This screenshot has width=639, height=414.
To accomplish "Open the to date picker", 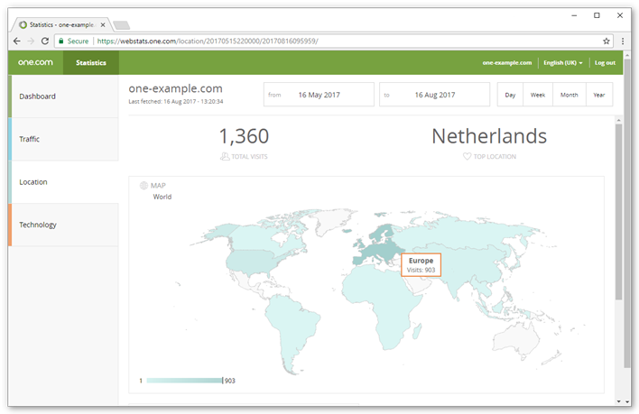I will coord(434,95).
